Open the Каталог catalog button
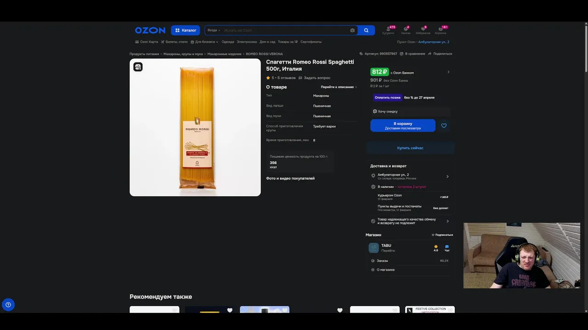The width and height of the screenshot is (588, 330). [x=186, y=30]
